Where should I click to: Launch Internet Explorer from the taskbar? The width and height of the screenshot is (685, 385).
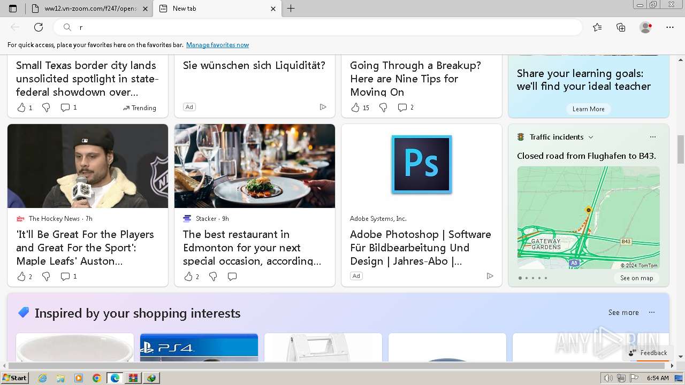pos(42,378)
